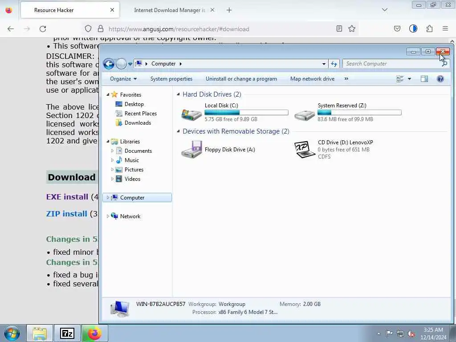Refresh the Computer folder view
The height and width of the screenshot is (342, 456).
tap(334, 64)
